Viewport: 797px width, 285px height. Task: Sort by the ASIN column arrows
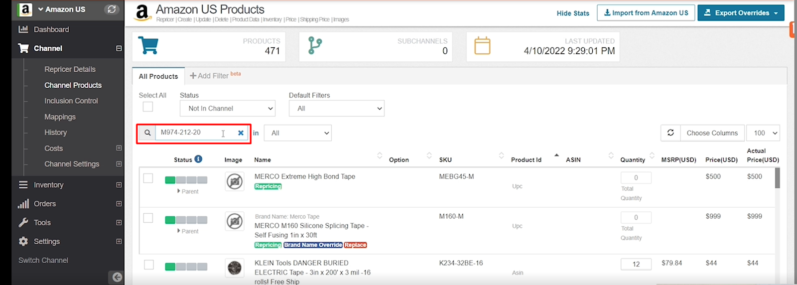coord(611,155)
